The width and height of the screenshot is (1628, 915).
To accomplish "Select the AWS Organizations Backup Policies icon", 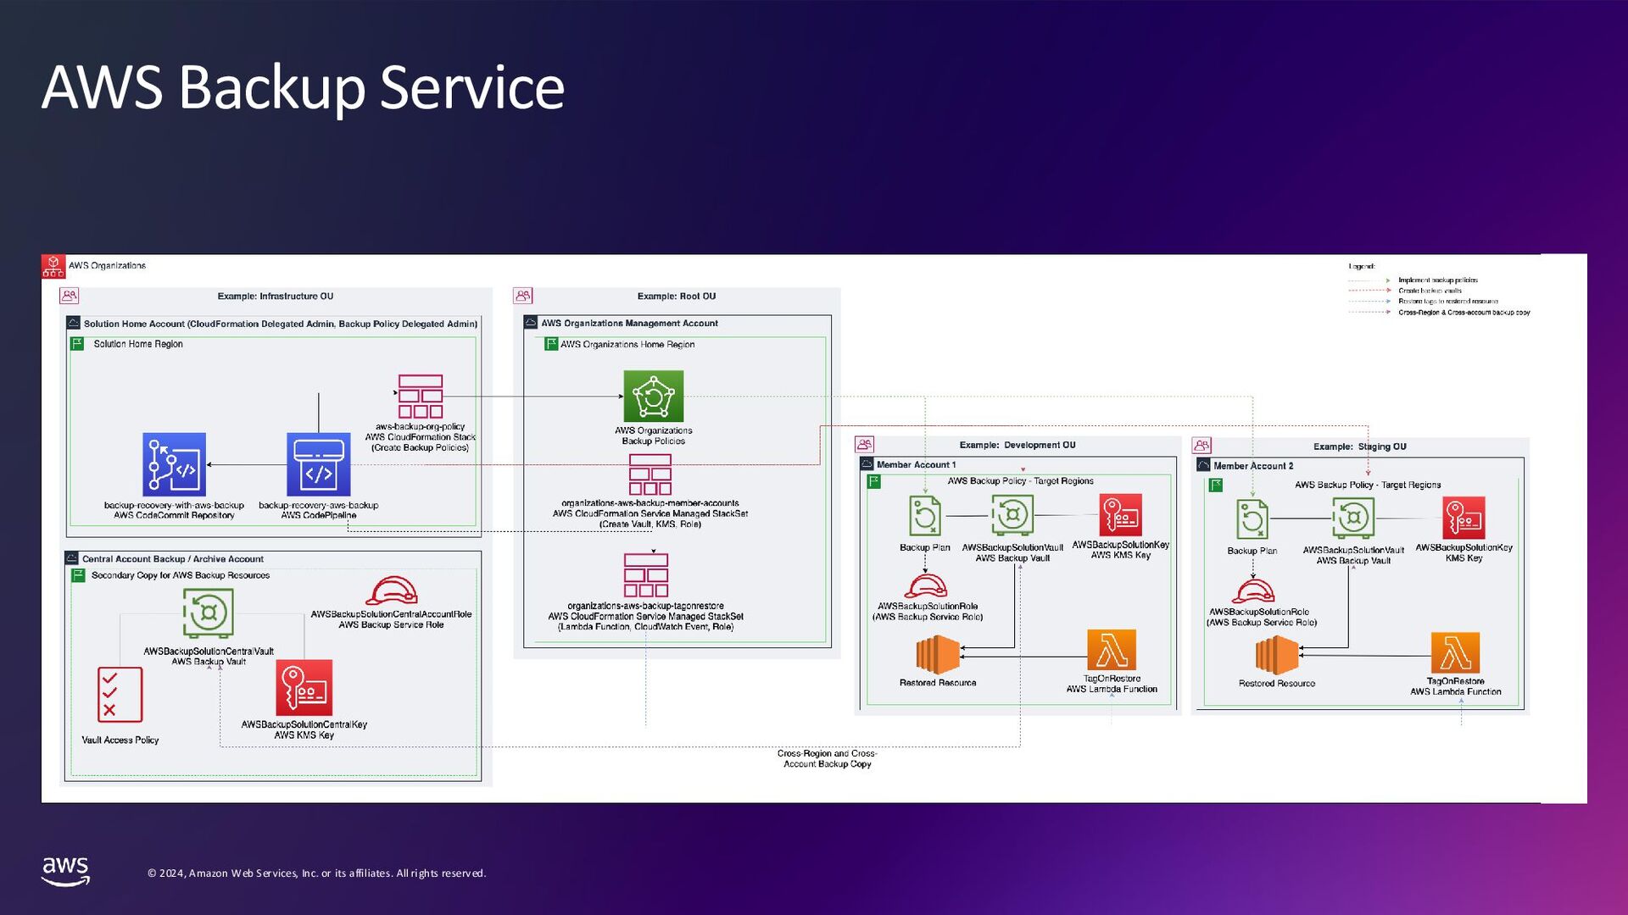I will (653, 396).
